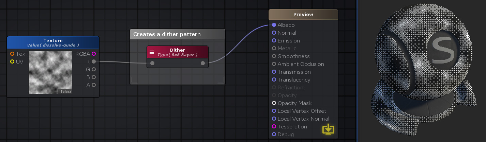
Task: Click the B output port of Texture node
Action: [x=94, y=77]
